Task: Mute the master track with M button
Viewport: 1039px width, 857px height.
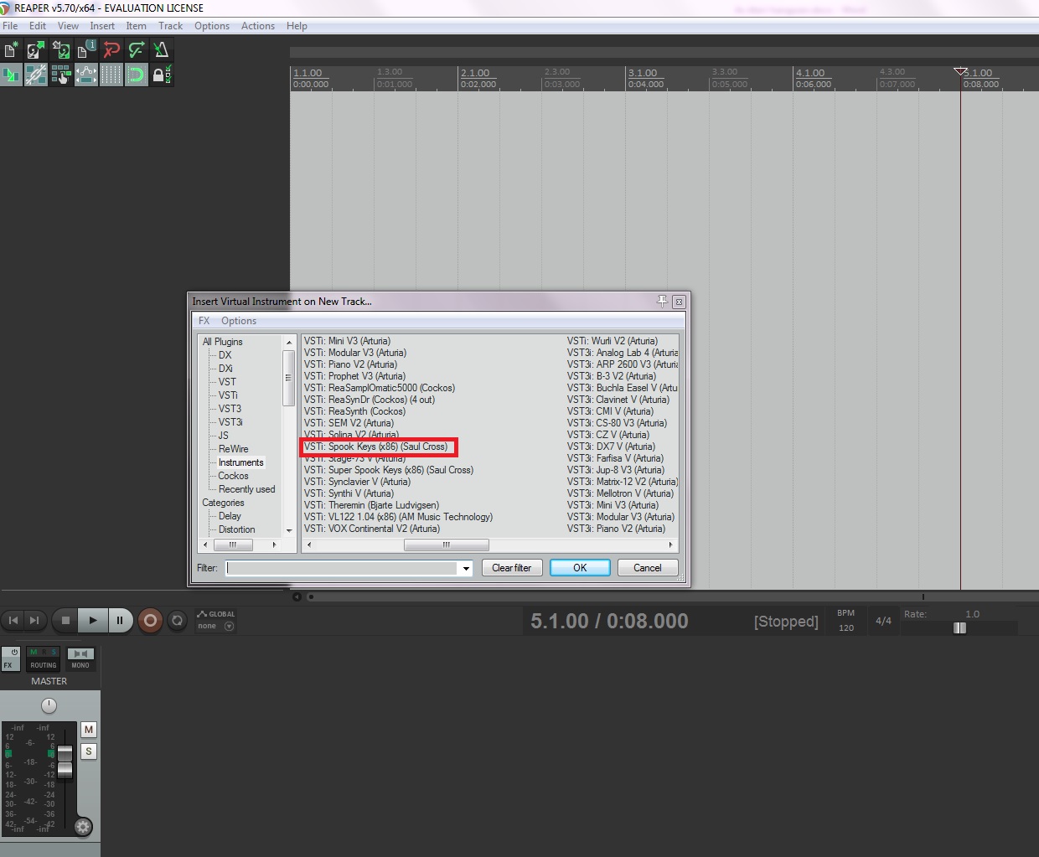Action: tap(88, 730)
